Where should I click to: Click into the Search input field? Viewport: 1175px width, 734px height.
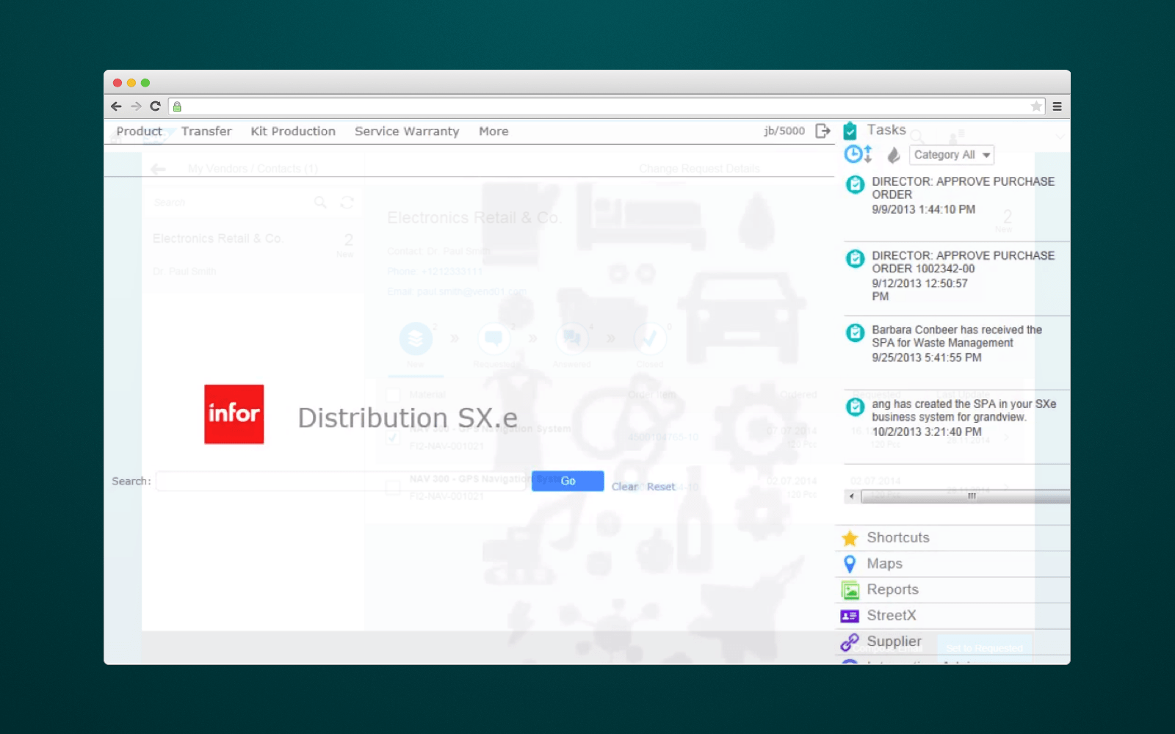(341, 482)
